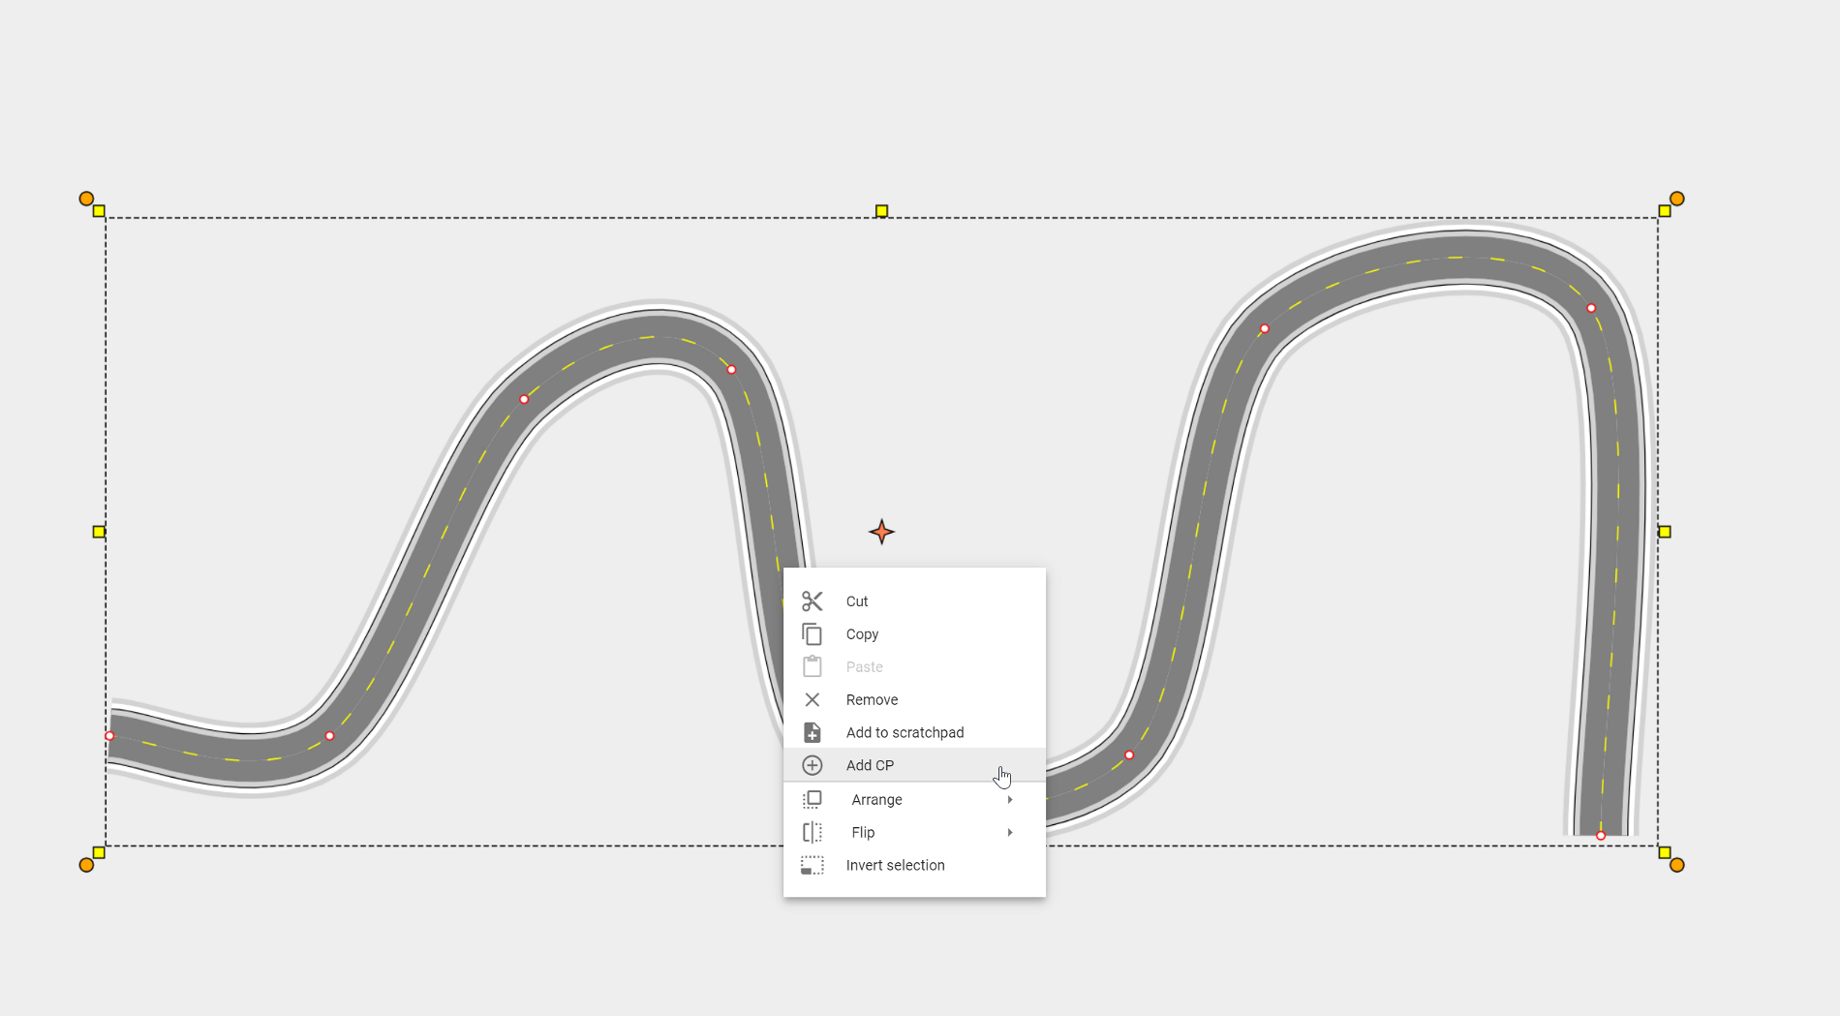Image resolution: width=1840 pixels, height=1016 pixels.
Task: Click the top-middle yellow resize handle
Action: tap(881, 210)
